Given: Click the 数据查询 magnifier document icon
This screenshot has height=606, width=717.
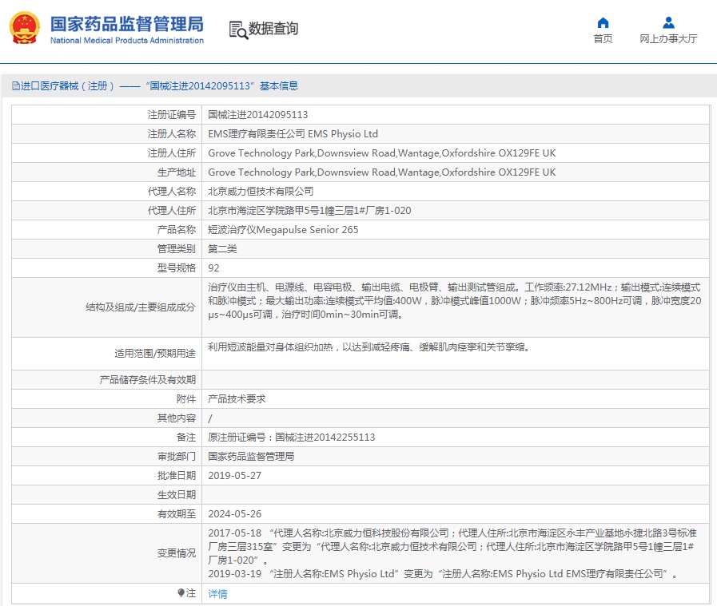Looking at the screenshot, I should tap(238, 30).
